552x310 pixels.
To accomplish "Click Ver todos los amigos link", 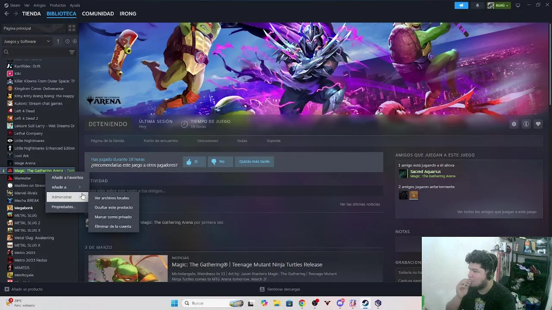I will pos(497,212).
